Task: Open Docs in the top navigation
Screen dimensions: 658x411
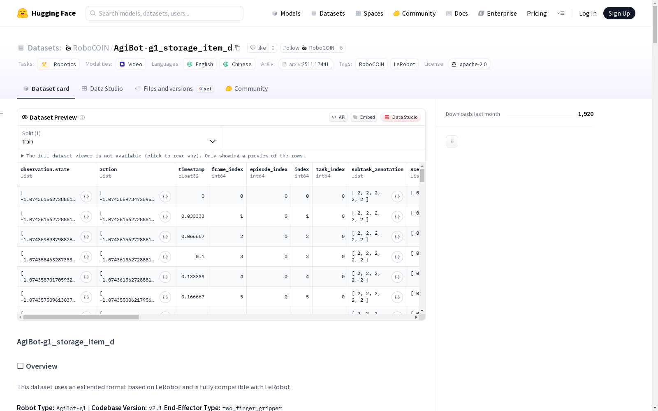Action: pyautogui.click(x=457, y=13)
